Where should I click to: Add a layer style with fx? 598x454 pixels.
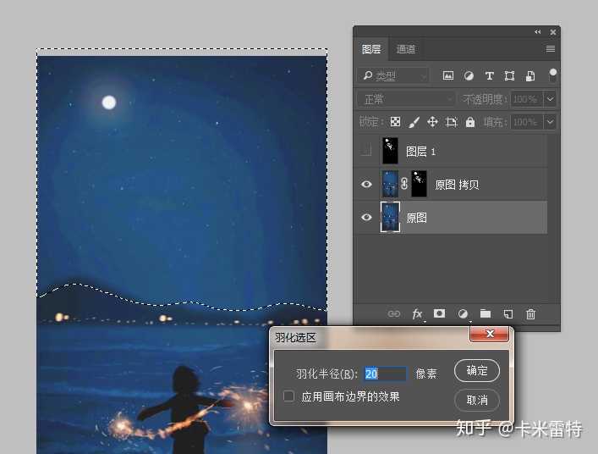coord(417,314)
